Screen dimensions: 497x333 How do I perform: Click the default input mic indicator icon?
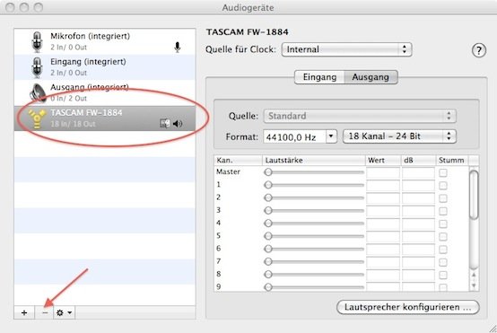[178, 48]
